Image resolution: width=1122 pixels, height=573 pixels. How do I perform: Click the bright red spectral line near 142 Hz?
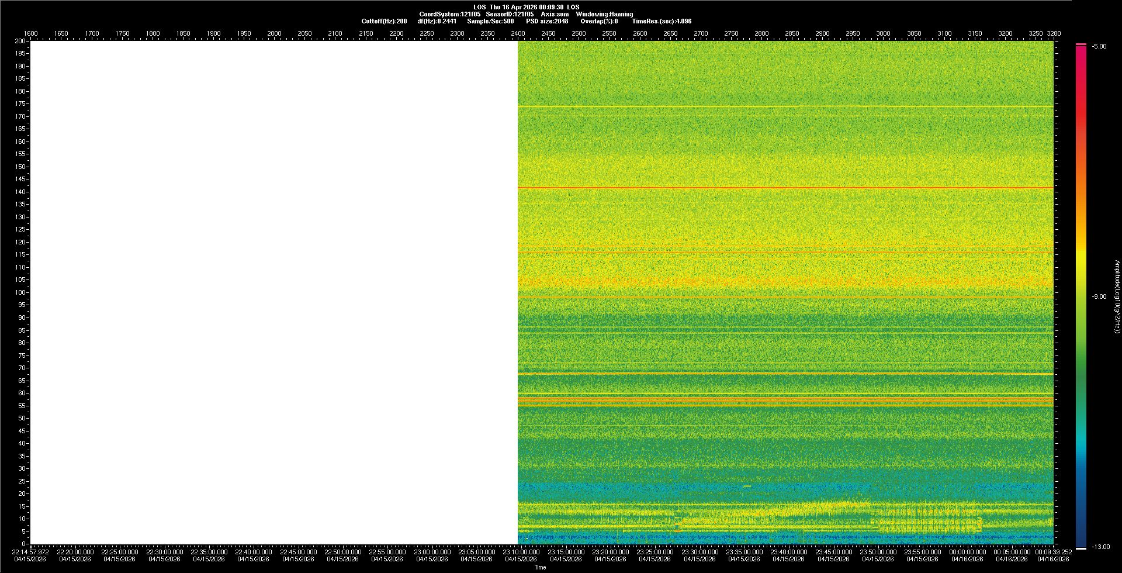[783, 188]
